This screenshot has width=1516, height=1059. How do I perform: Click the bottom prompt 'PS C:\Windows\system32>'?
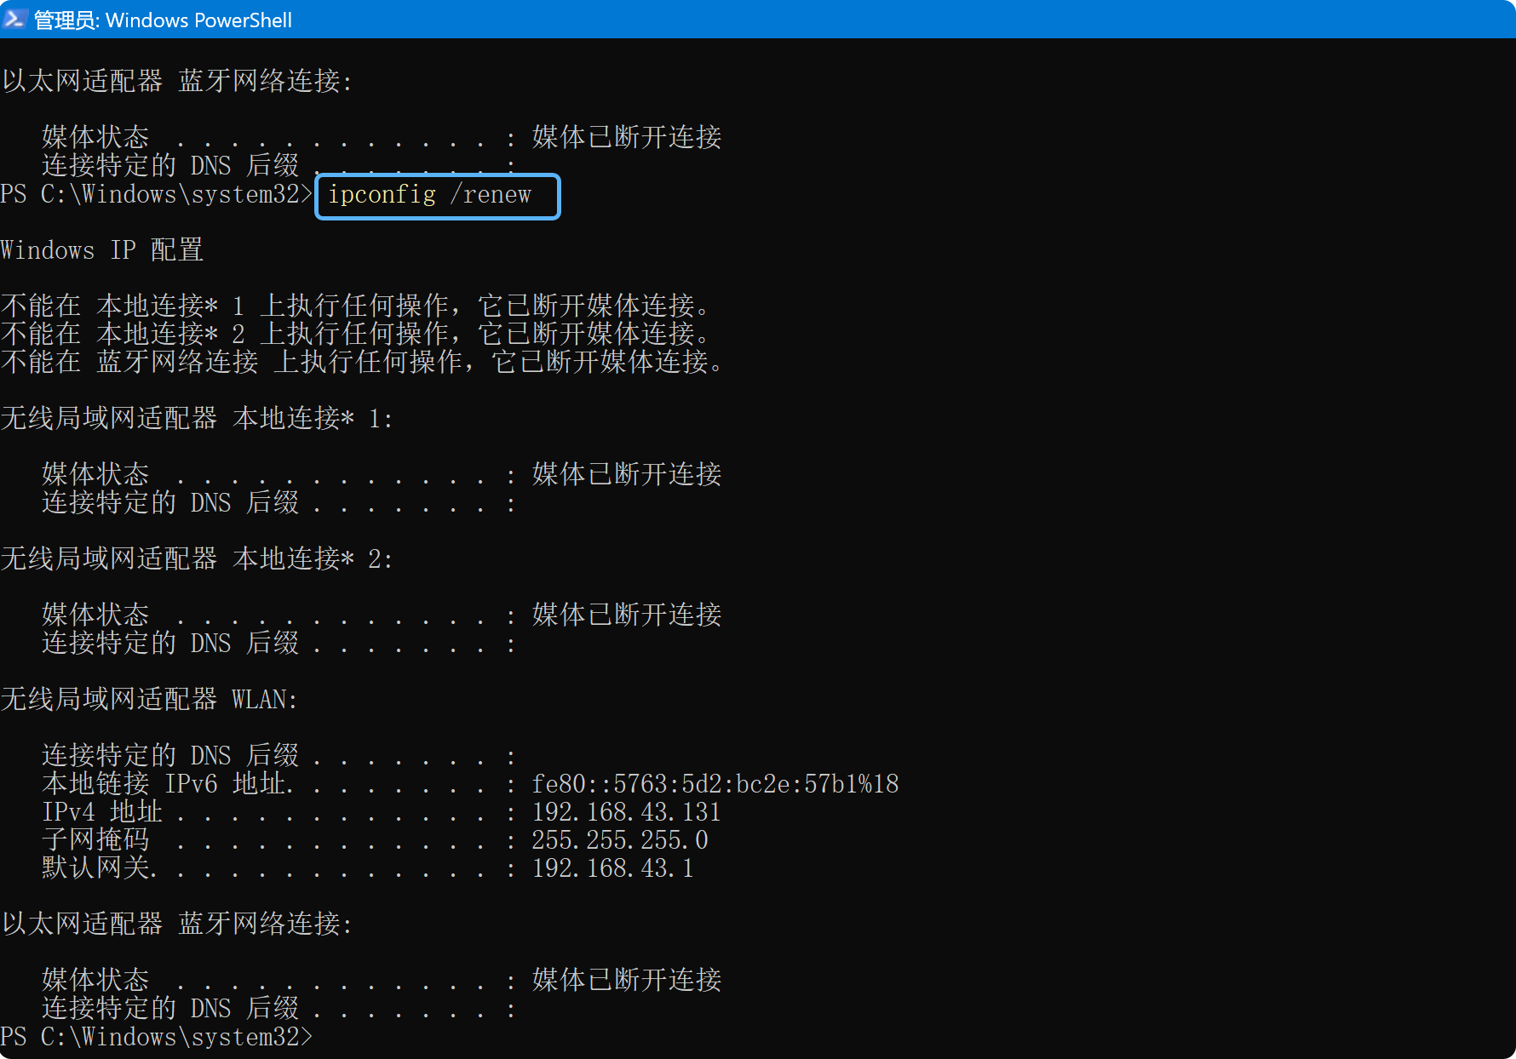click(x=157, y=1036)
